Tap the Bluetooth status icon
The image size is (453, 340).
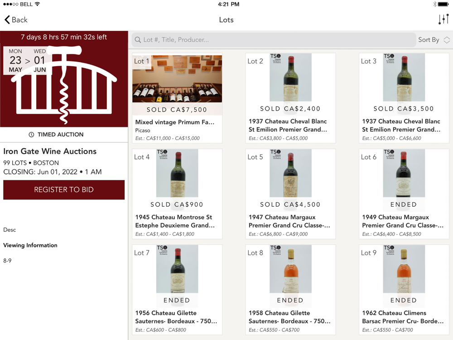point(434,4)
